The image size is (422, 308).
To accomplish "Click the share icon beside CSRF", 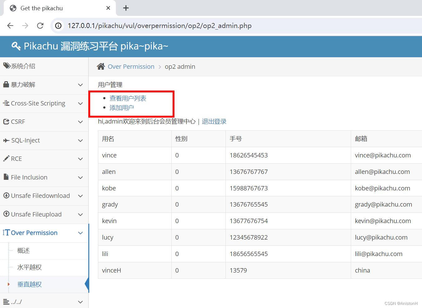I will pos(6,122).
